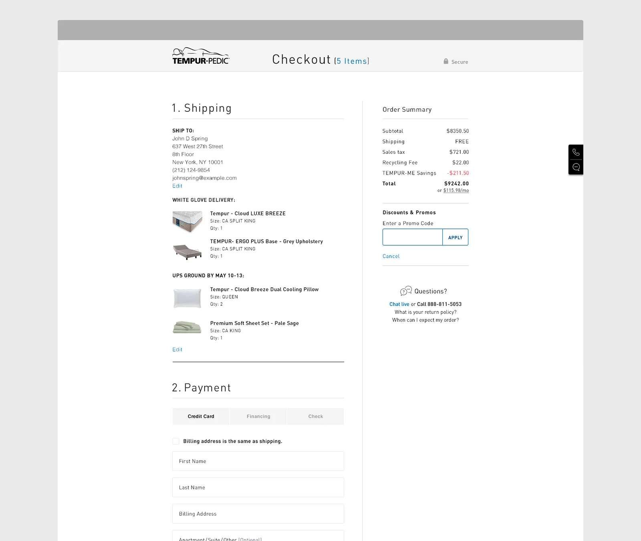Open the phone call side widget

tap(576, 152)
